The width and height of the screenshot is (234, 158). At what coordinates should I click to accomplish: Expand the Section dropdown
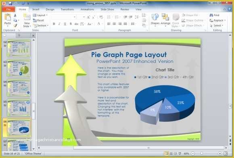click(x=41, y=25)
